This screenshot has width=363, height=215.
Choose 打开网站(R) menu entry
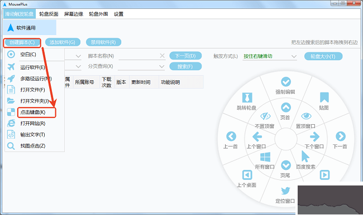(32, 123)
